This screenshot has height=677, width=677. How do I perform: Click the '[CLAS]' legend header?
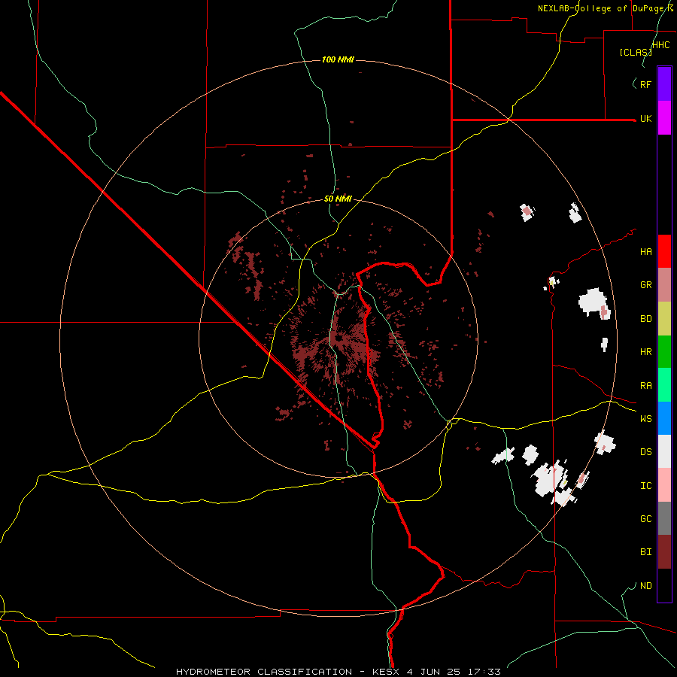(635, 52)
